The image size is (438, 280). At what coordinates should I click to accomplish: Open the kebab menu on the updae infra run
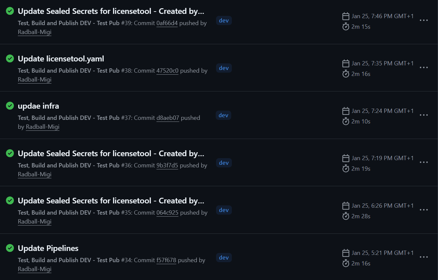(x=424, y=115)
